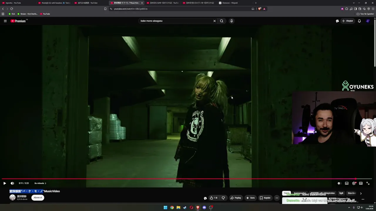Open Steam from the taskbar
Screen dimensions: 376x211
click(185, 207)
